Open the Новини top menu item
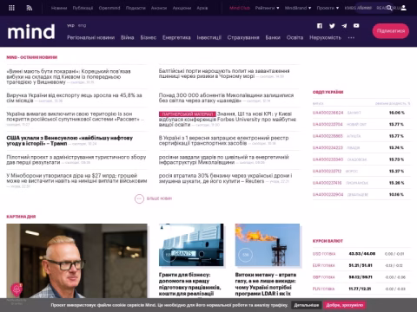Image resolution: width=417 pixels, height=312 pixels. (59, 8)
